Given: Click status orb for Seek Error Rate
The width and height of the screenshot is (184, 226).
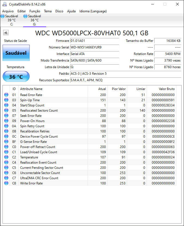Looking at the screenshot, I should tap(6, 115).
